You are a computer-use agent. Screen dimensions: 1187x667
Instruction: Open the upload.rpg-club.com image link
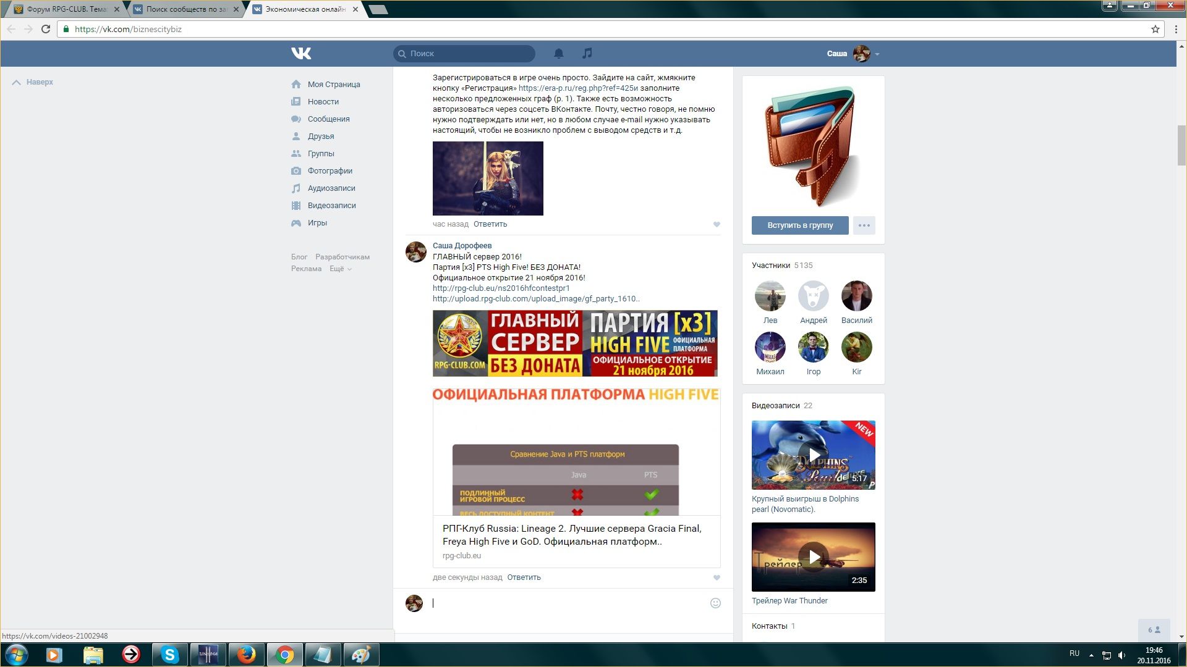point(536,299)
